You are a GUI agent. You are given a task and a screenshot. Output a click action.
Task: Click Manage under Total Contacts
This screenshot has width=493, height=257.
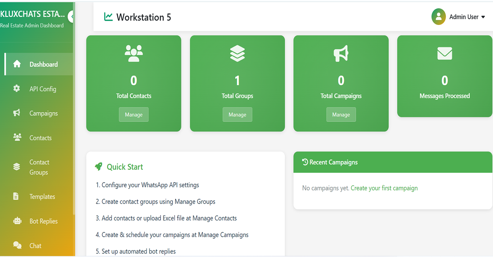(134, 115)
